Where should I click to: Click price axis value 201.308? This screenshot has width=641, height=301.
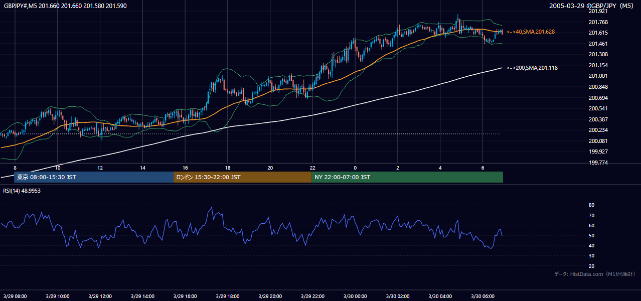pos(598,54)
